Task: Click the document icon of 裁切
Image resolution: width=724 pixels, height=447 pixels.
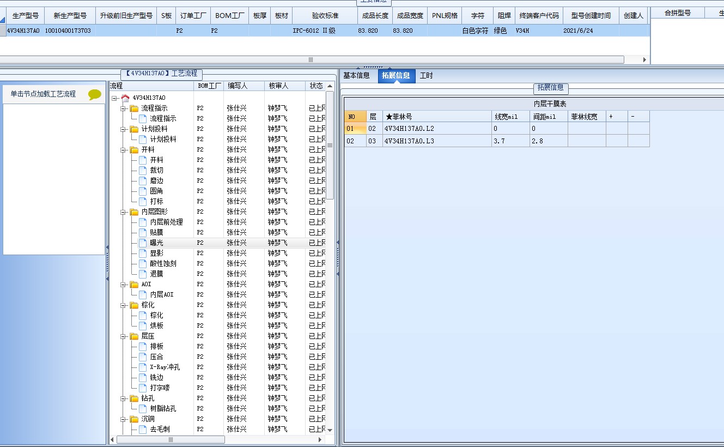Action: point(143,170)
